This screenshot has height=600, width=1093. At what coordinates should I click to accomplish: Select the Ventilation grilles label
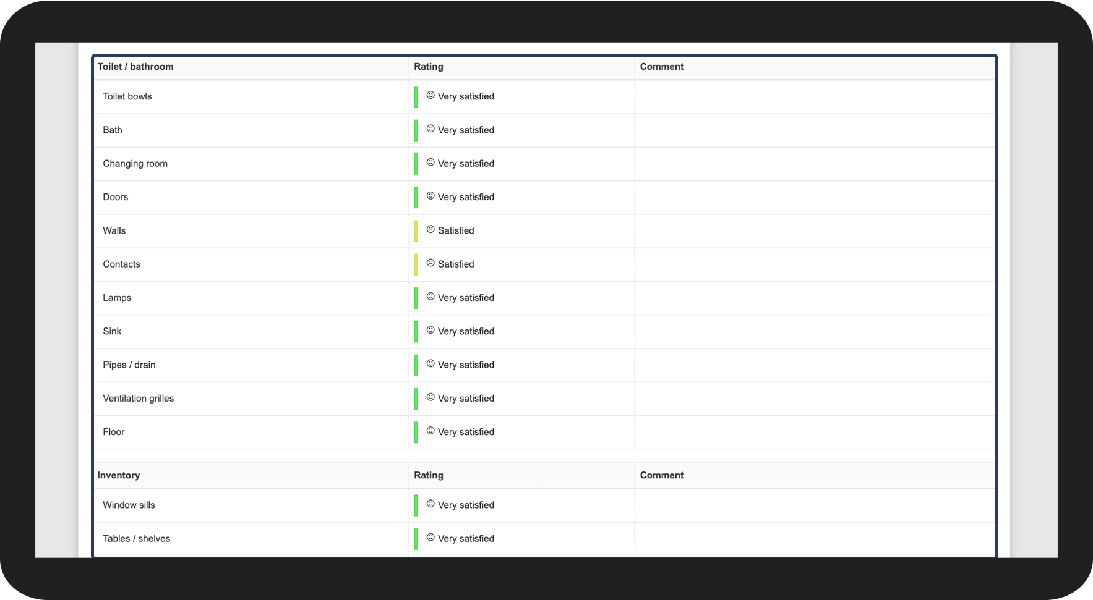click(139, 399)
